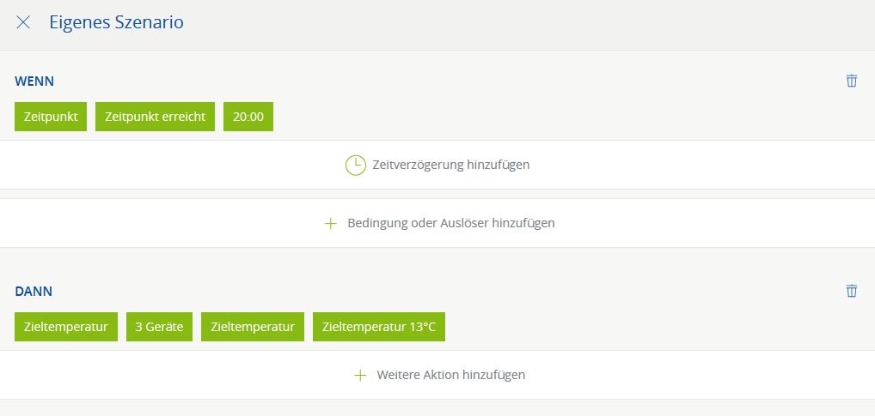Open the Zieltemperatur chip after 3 Geräte
This screenshot has height=416, width=875.
point(252,327)
